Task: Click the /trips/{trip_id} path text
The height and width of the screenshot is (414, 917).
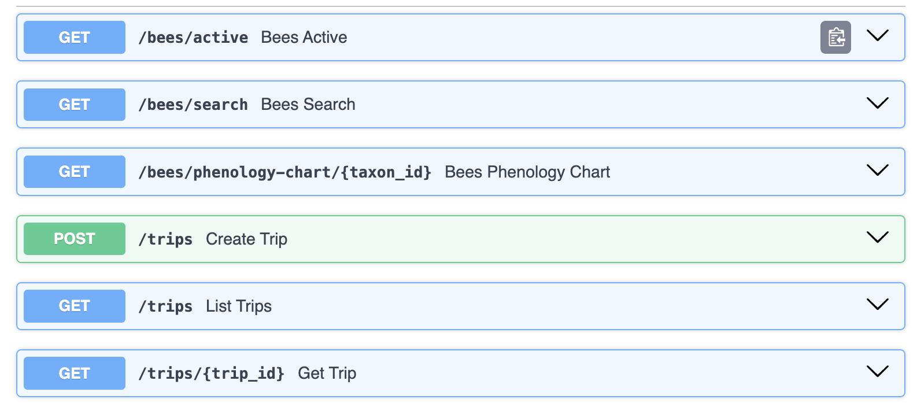Action: coord(211,374)
